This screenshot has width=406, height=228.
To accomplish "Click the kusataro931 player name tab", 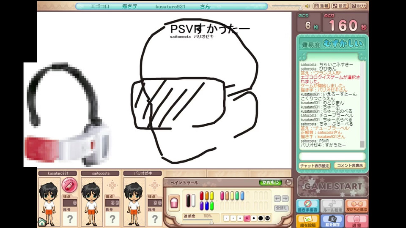I will pos(58,173).
